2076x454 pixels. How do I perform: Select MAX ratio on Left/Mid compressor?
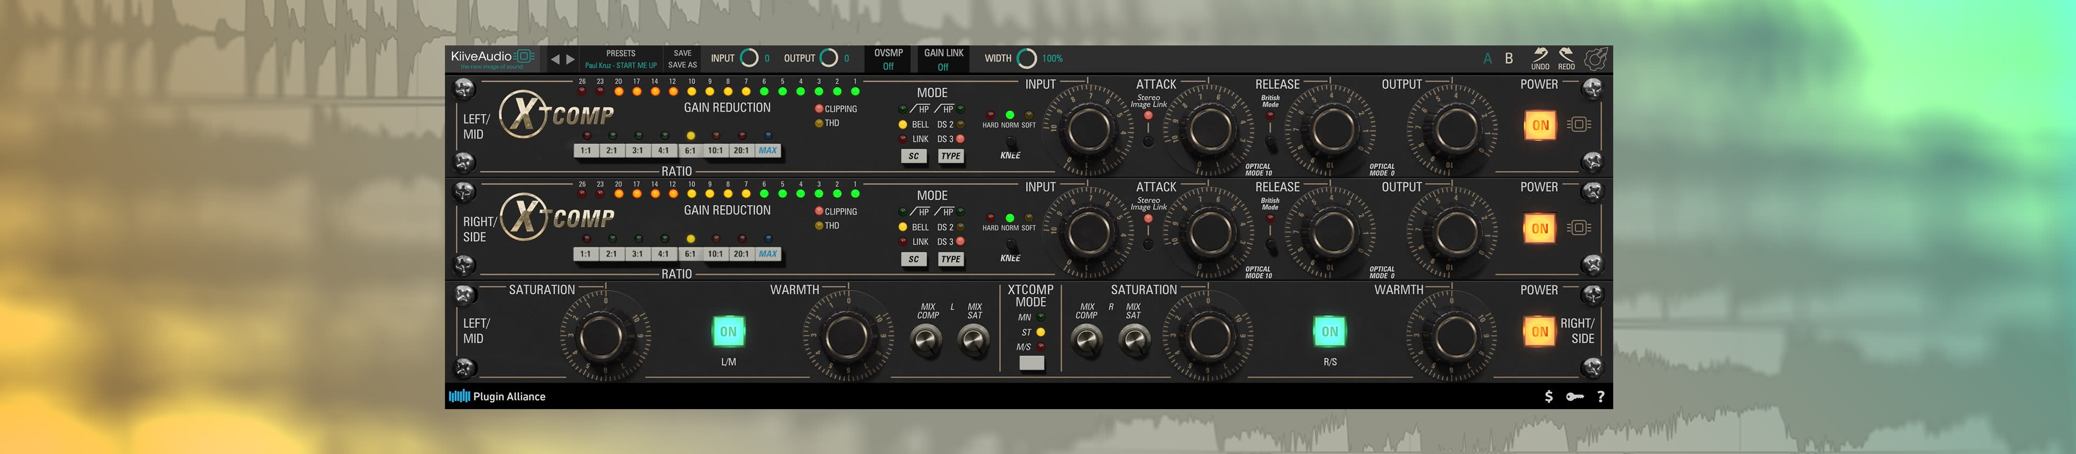[x=767, y=151]
